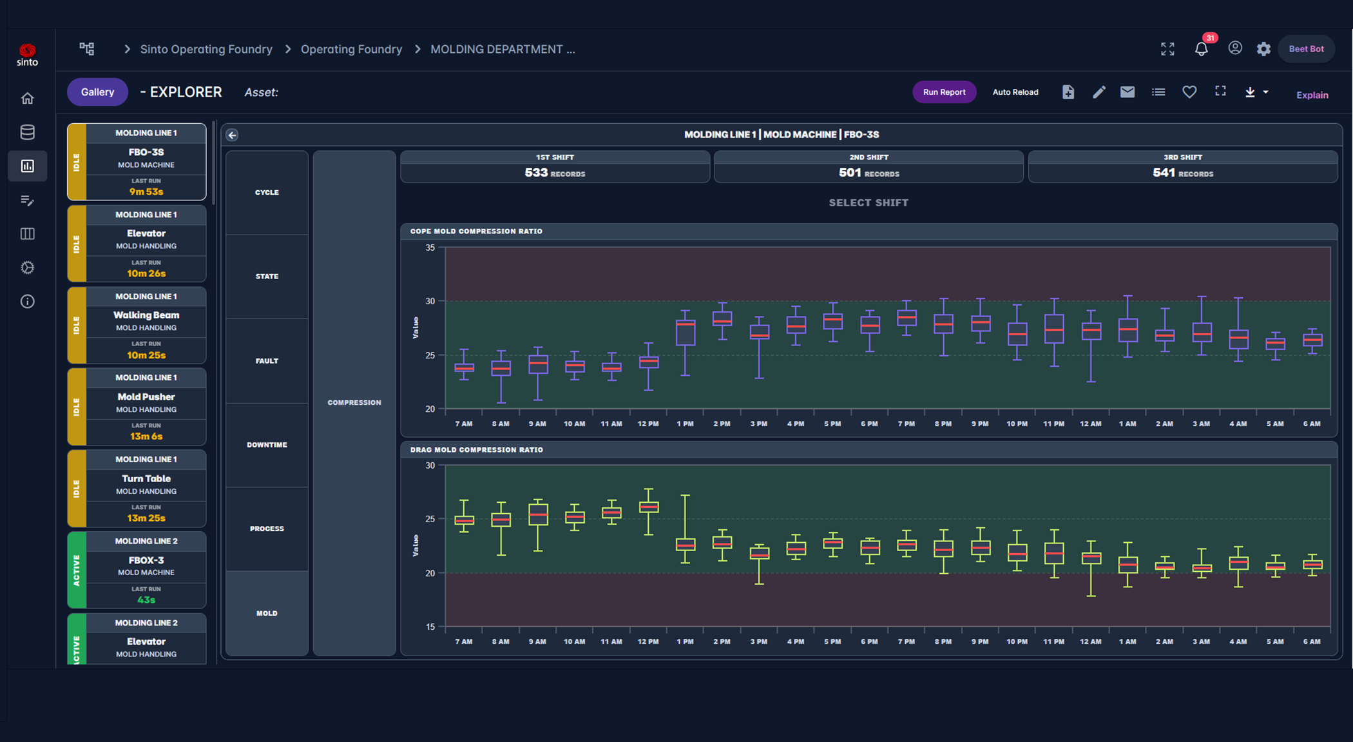Expand breadcrumb chevron before Sinto Operating Foundry

127,49
